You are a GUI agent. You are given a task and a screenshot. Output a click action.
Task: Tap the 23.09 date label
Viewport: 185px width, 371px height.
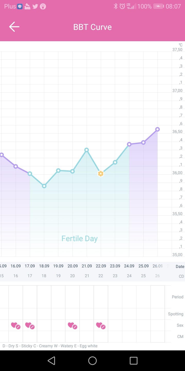(x=115, y=266)
